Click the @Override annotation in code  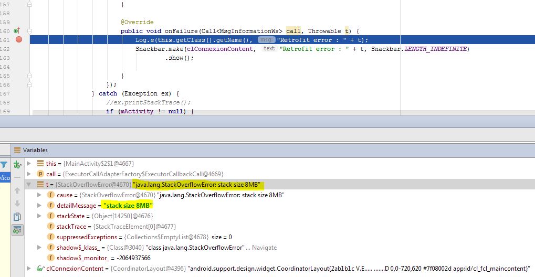[137, 22]
